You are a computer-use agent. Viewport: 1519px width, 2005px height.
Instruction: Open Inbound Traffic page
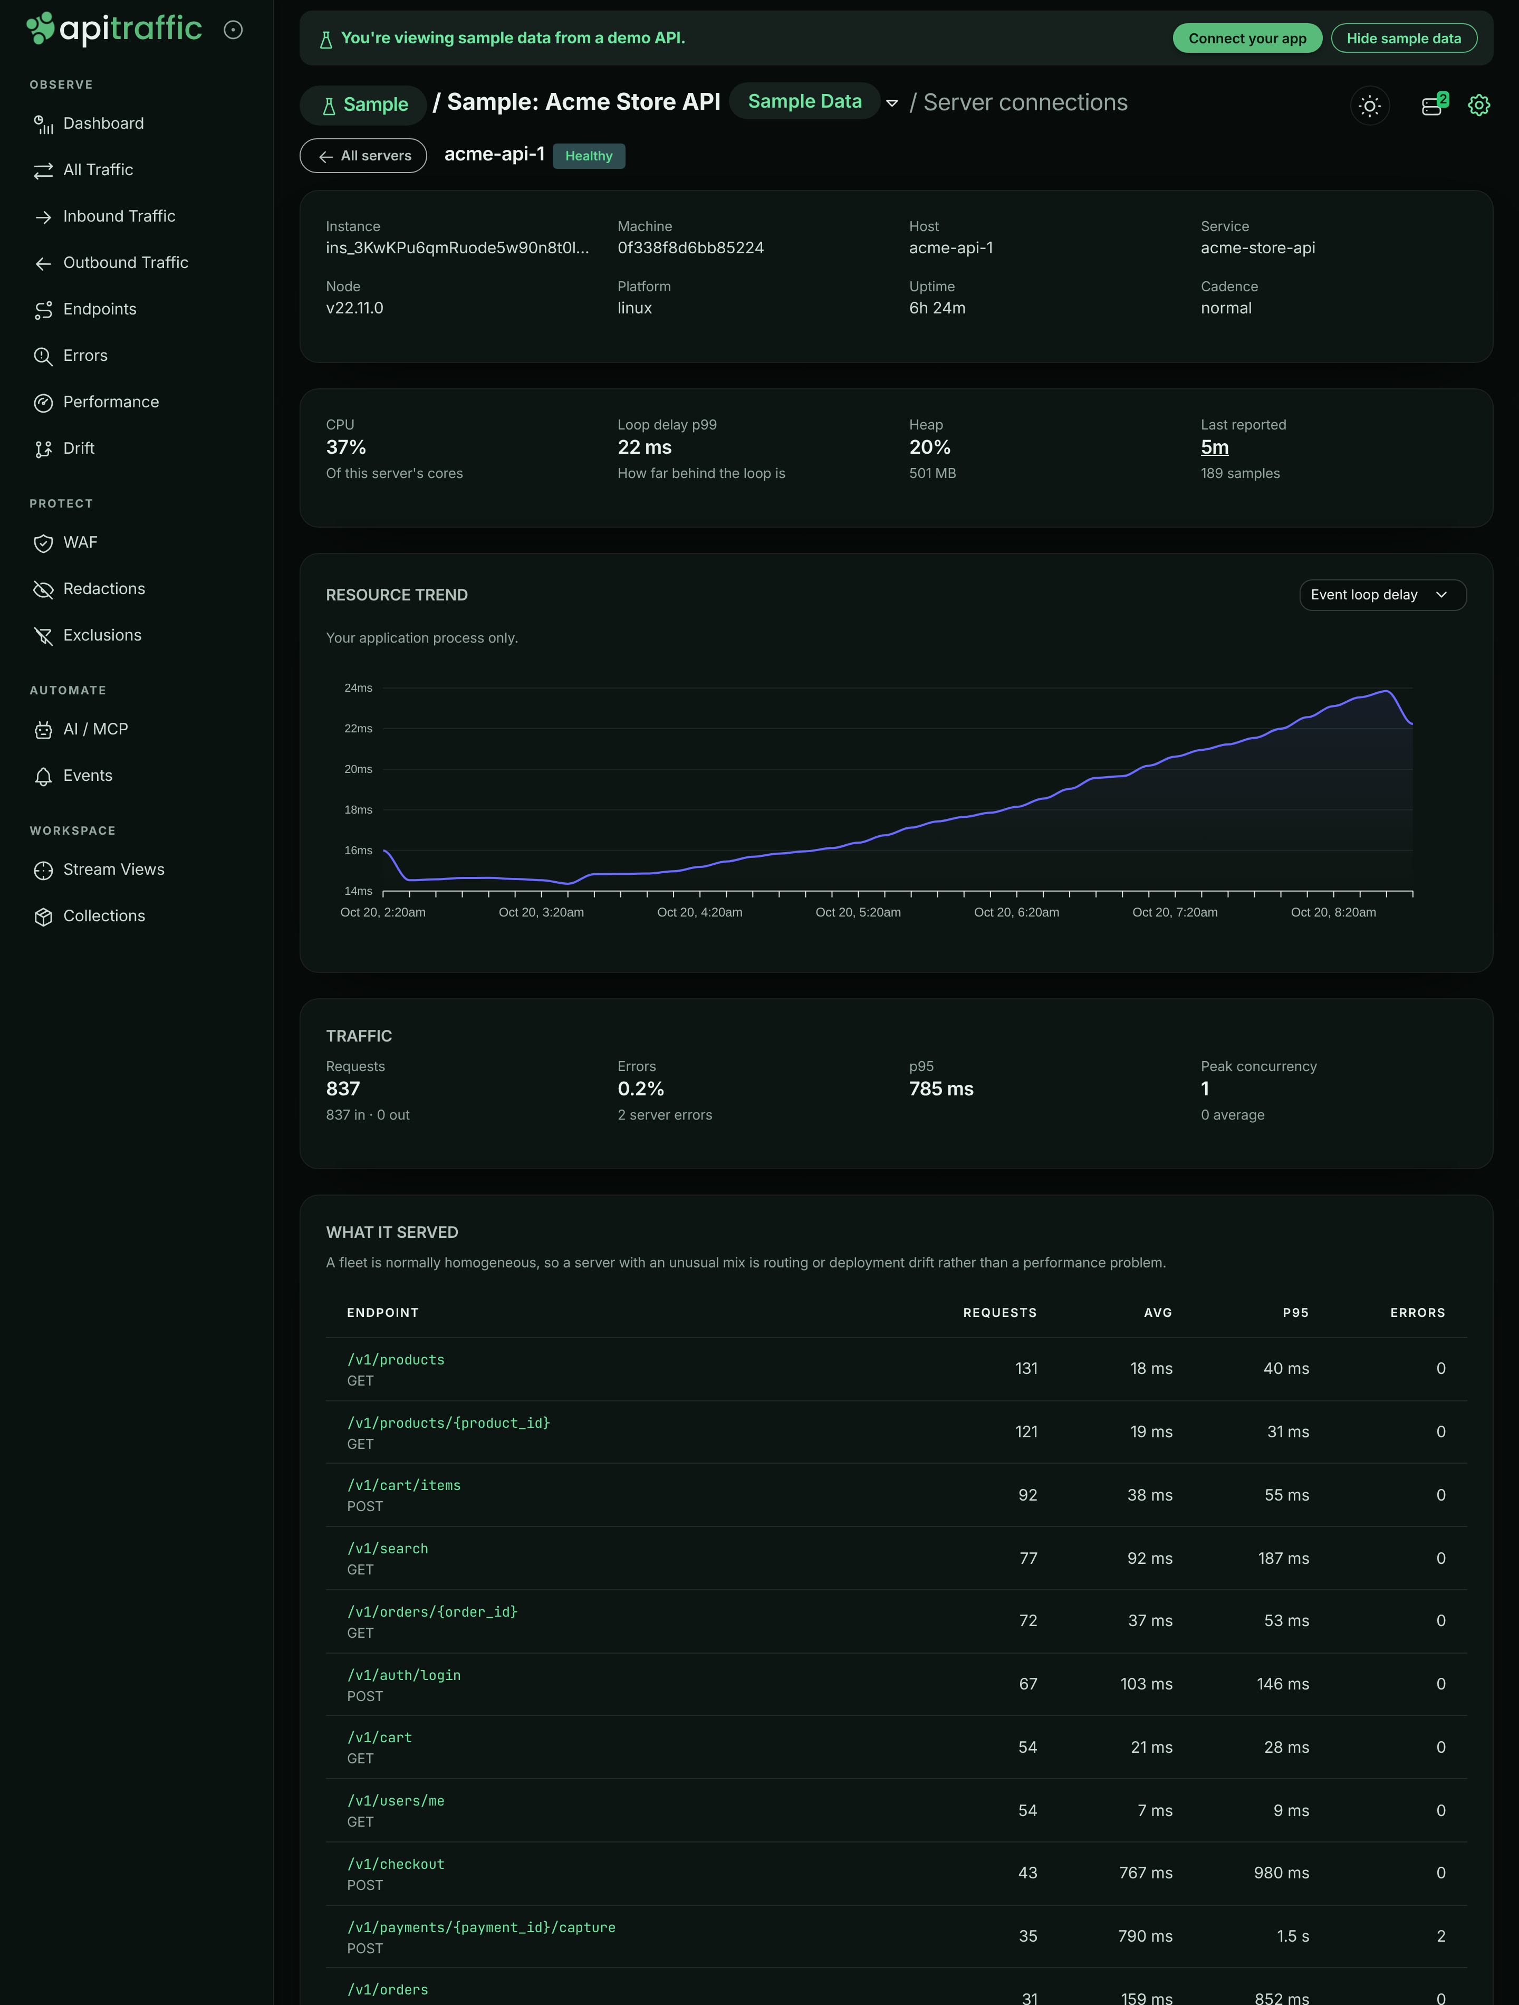[x=119, y=216]
